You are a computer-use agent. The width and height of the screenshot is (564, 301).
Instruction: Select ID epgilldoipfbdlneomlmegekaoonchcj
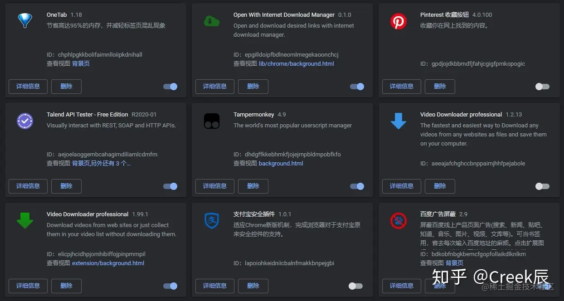(292, 54)
